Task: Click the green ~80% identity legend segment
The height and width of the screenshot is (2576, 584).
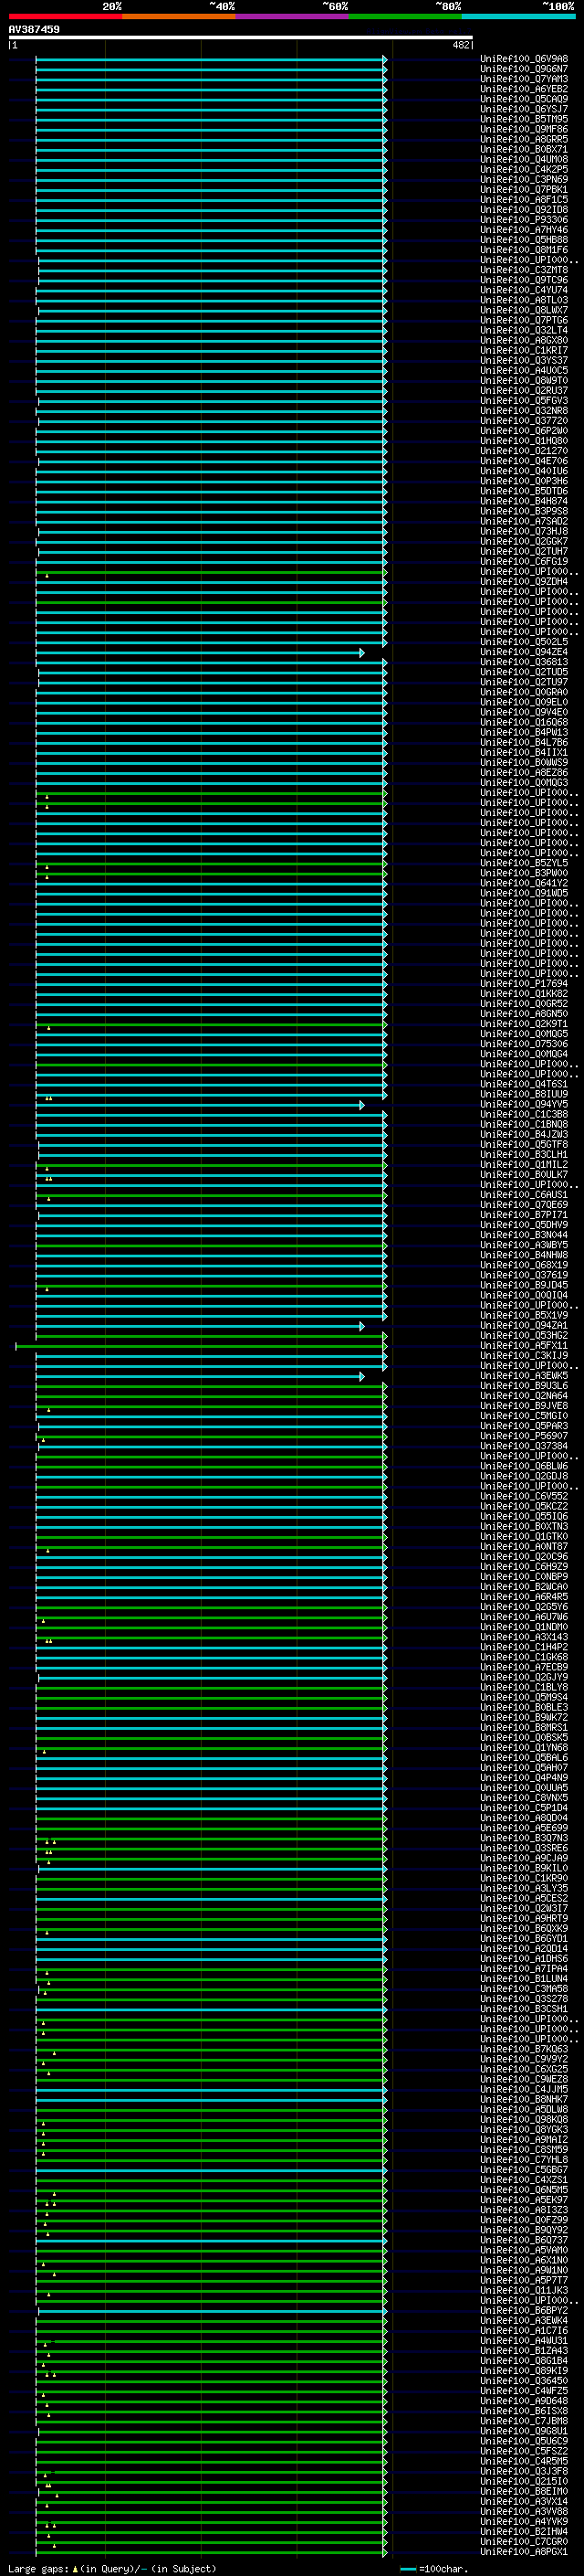Action: pos(405,16)
